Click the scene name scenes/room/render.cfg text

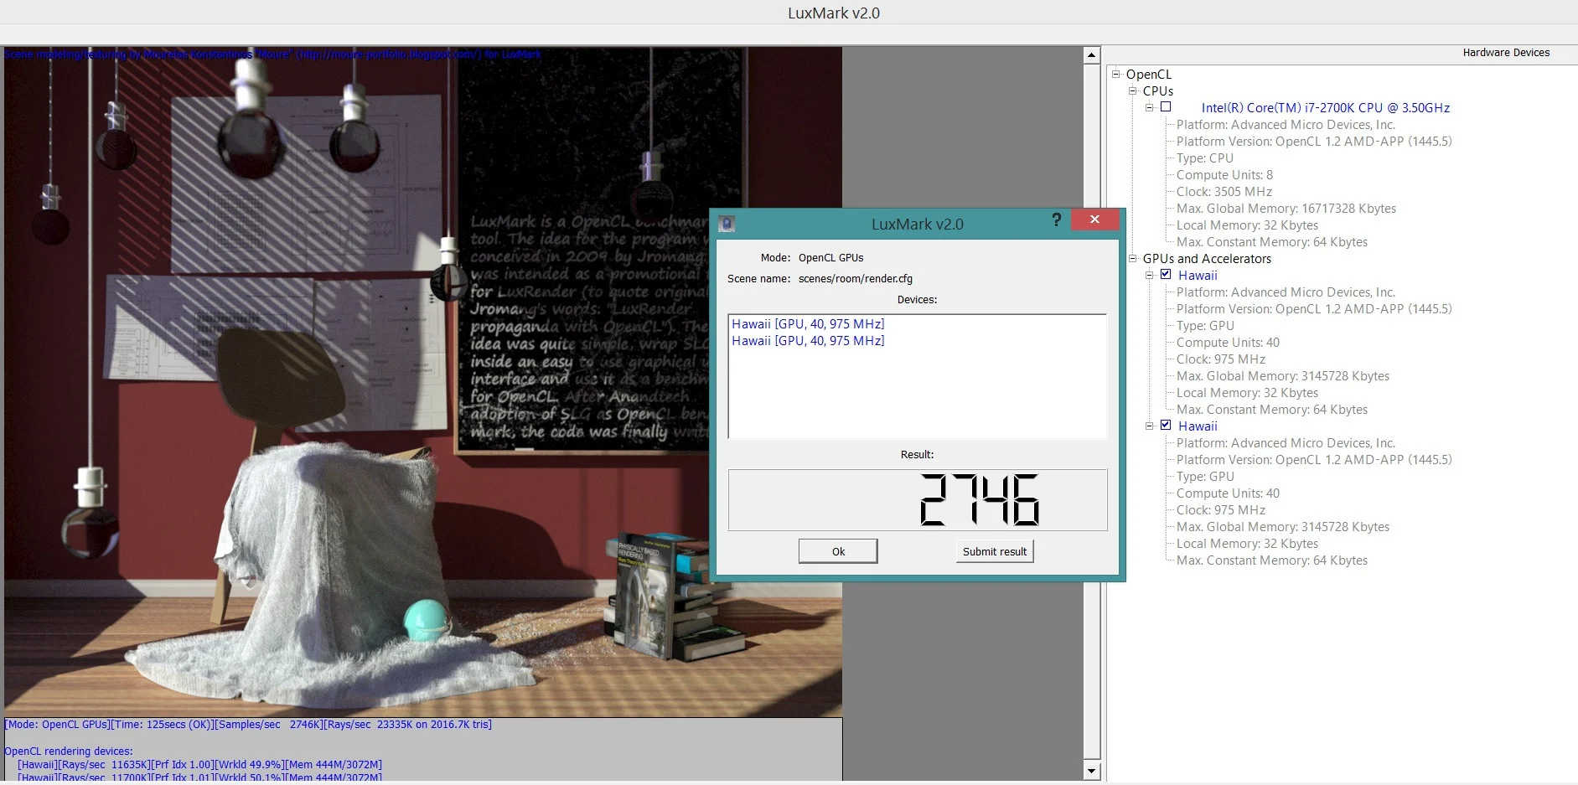[x=856, y=279]
